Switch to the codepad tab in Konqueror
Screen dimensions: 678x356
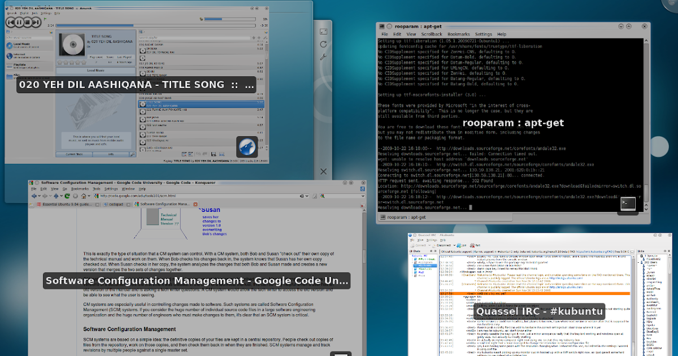click(115, 203)
